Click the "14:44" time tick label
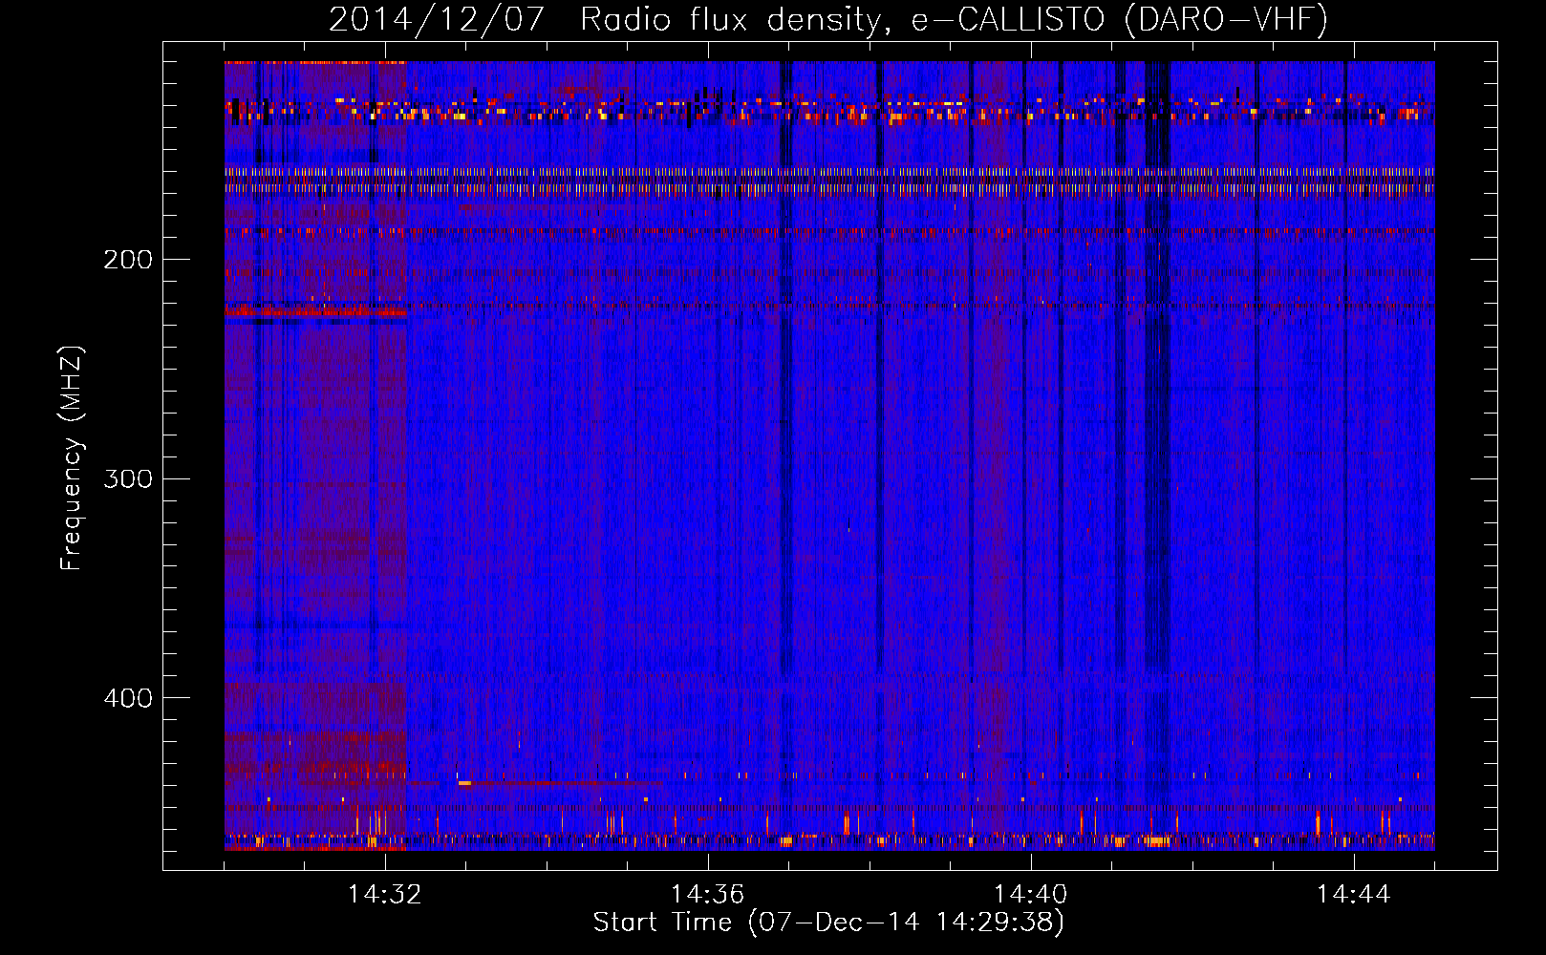This screenshot has height=955, width=1546. [x=1354, y=895]
